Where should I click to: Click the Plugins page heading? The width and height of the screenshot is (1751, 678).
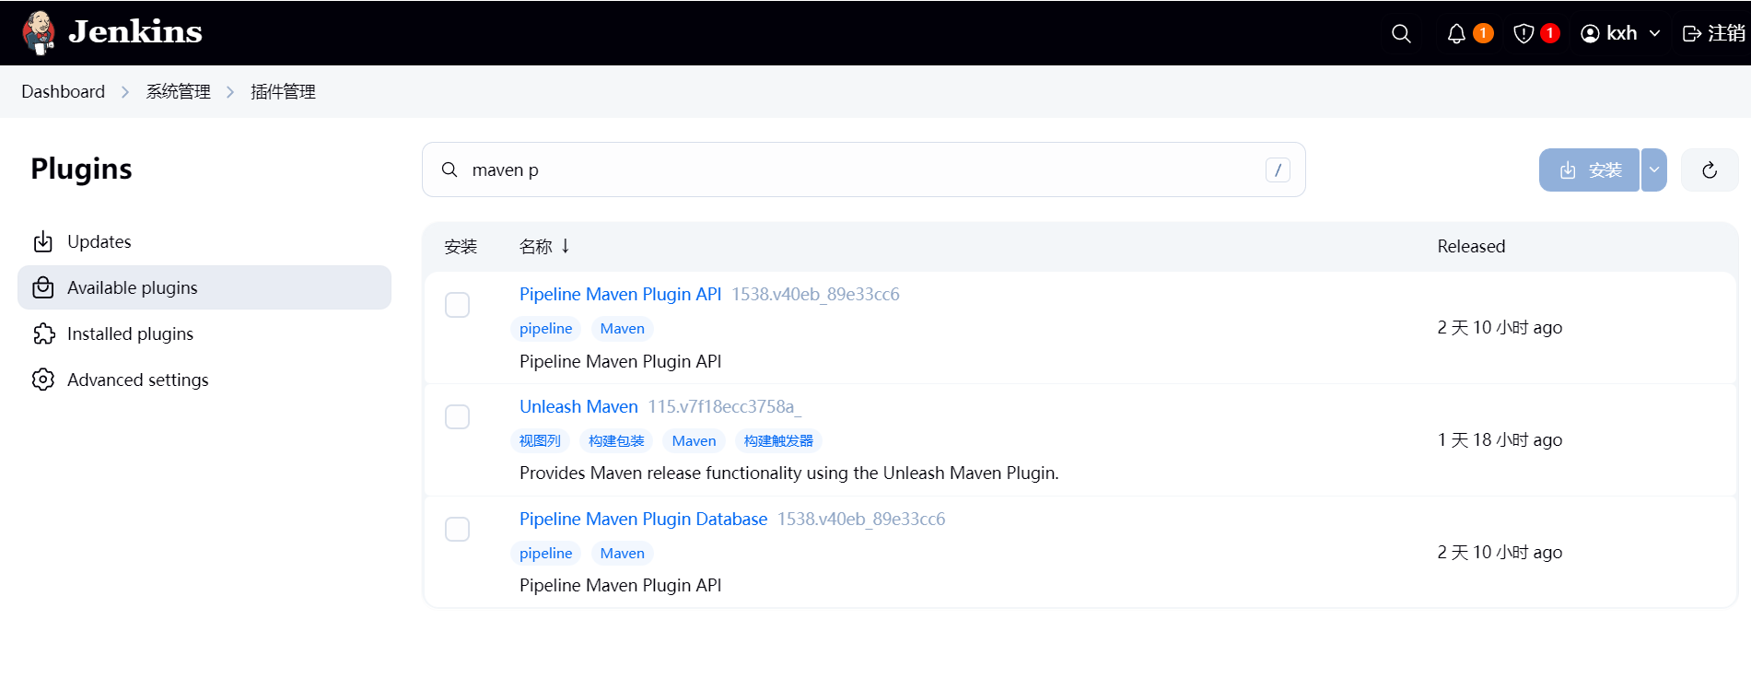pos(81,169)
